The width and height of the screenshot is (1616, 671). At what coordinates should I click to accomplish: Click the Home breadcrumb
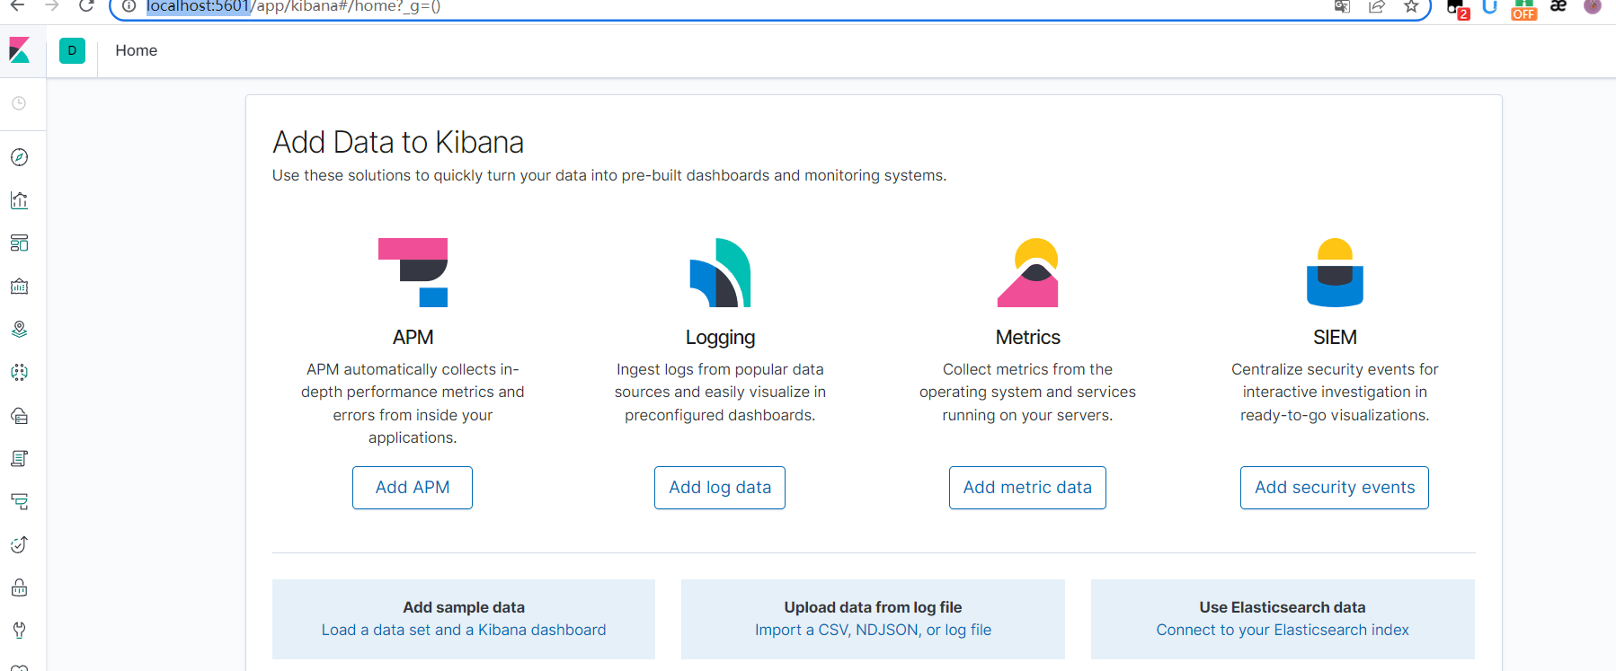pyautogui.click(x=137, y=50)
